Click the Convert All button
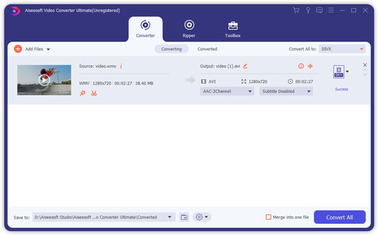The height and width of the screenshot is (235, 378). click(x=340, y=217)
